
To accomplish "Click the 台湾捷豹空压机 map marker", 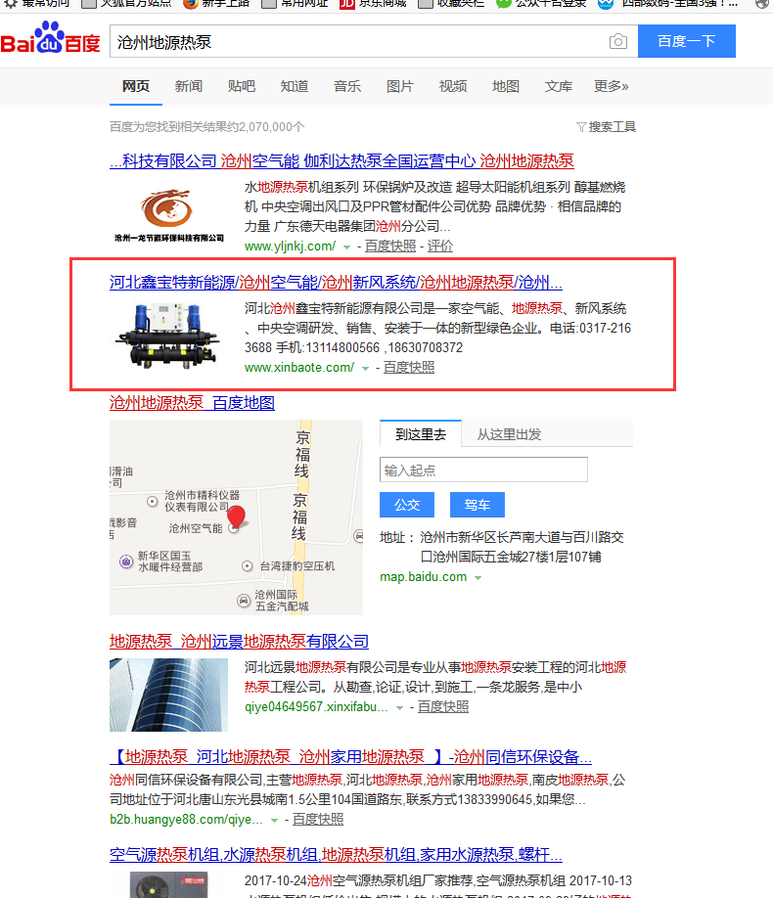I will coord(247,565).
